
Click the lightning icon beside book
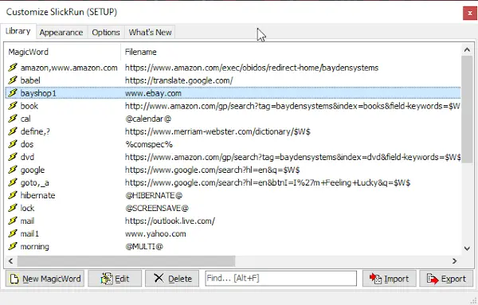pyautogui.click(x=13, y=106)
